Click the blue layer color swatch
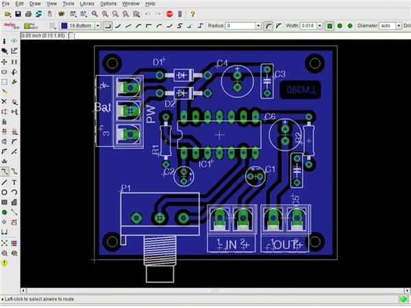 pyautogui.click(x=64, y=26)
